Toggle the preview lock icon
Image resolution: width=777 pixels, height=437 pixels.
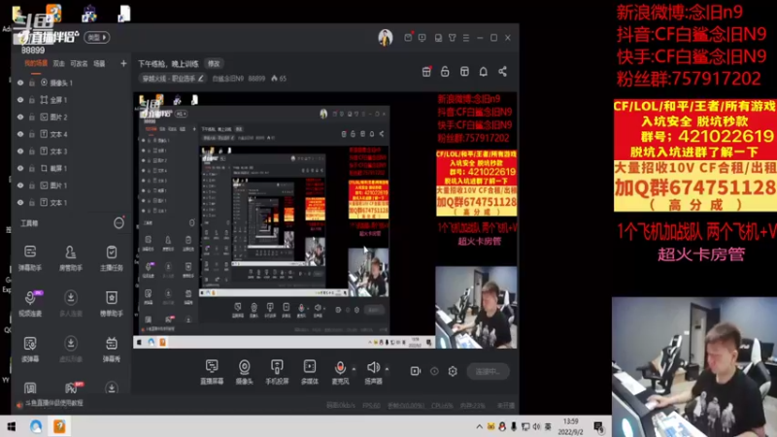tap(445, 71)
